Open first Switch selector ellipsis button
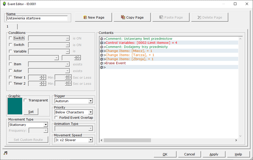Image resolution: width=253 pixels, height=160 pixels. coord(68,38)
